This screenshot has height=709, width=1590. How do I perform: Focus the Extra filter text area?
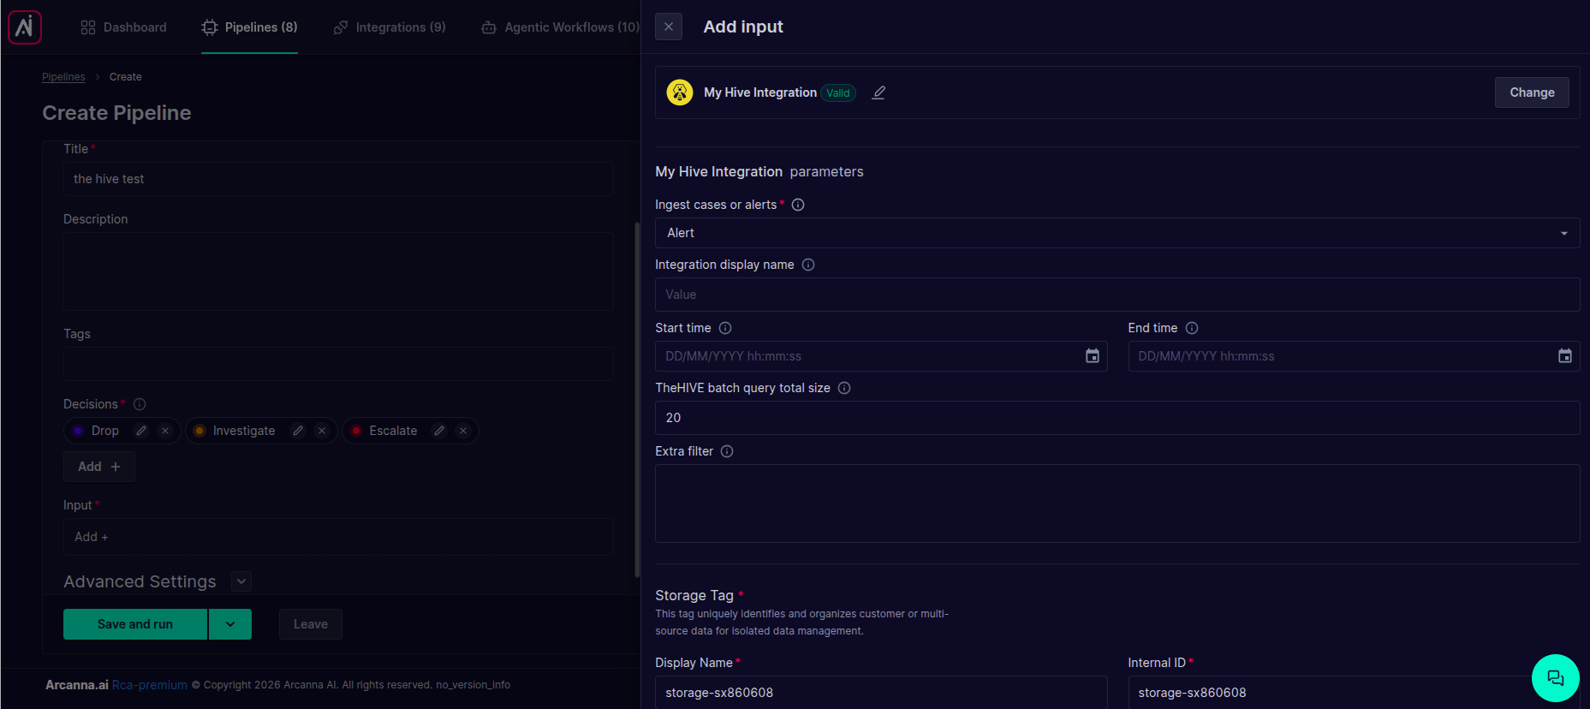[1117, 503]
